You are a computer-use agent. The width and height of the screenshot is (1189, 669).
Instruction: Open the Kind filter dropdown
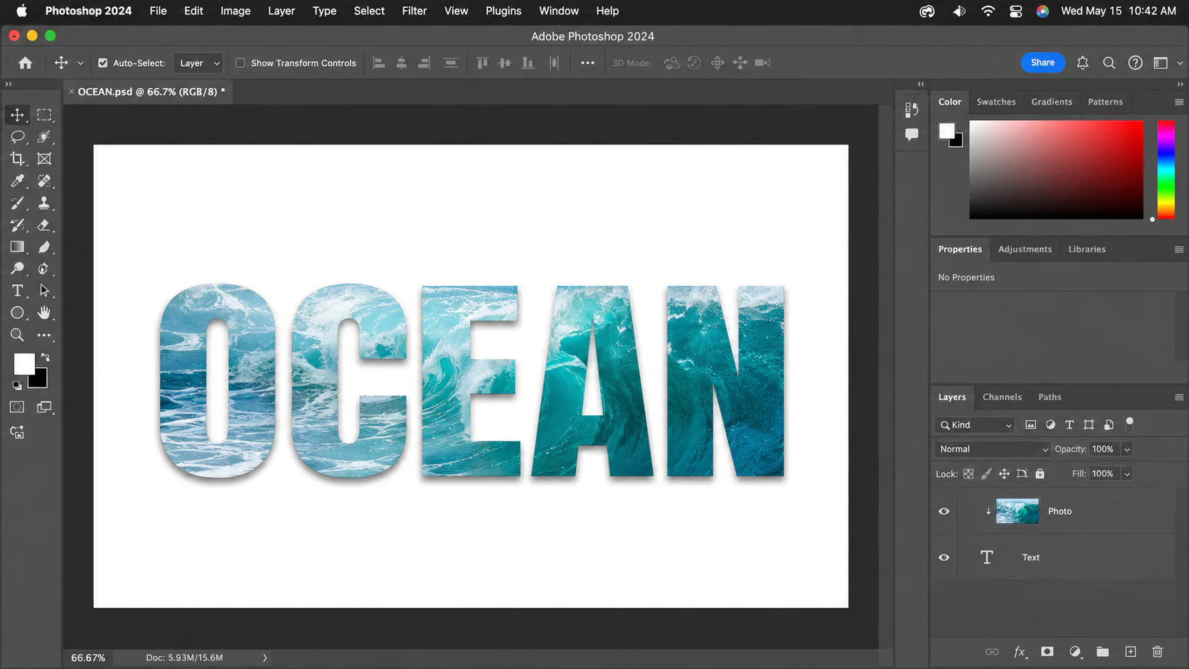[x=975, y=425]
